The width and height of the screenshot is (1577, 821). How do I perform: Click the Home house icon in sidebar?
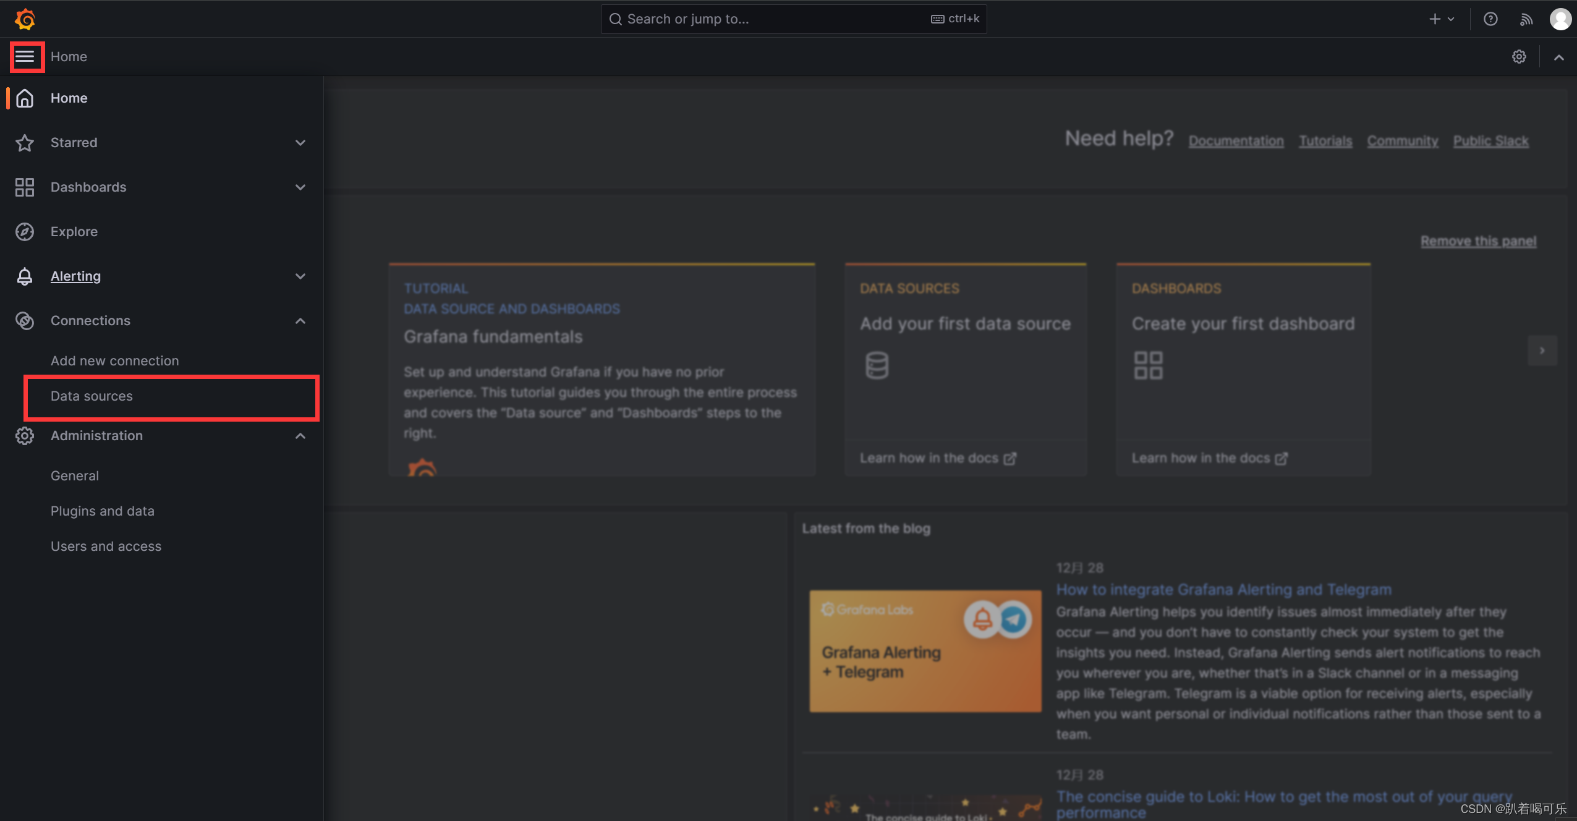coord(25,98)
